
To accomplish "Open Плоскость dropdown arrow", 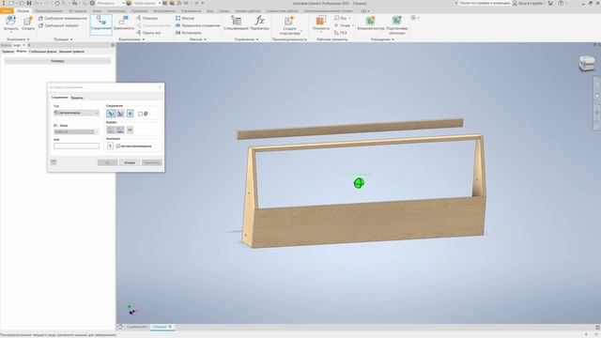I will pos(321,32).
